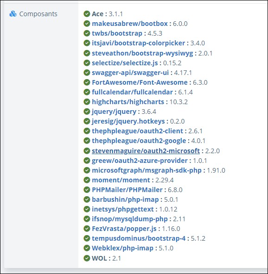Open the thephpleague/oauth2-google link
The image size is (268, 274).
(139, 141)
